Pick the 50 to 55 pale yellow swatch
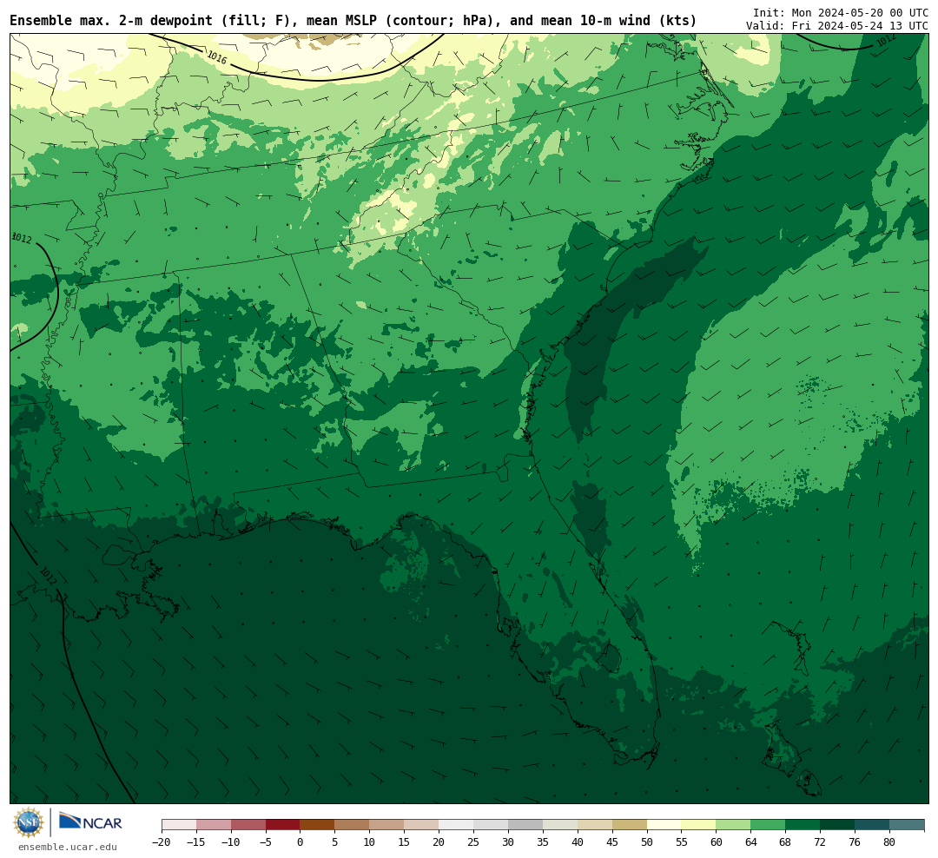 coord(664,825)
